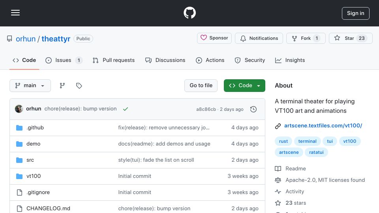Open commit 'docs(readme): add demos and usage'
Viewport: 379px width, 213px height.
tap(164, 144)
